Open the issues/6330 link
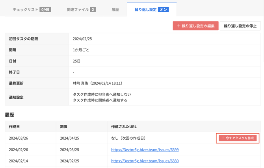Screen dimensions: 264x168 (145, 161)
